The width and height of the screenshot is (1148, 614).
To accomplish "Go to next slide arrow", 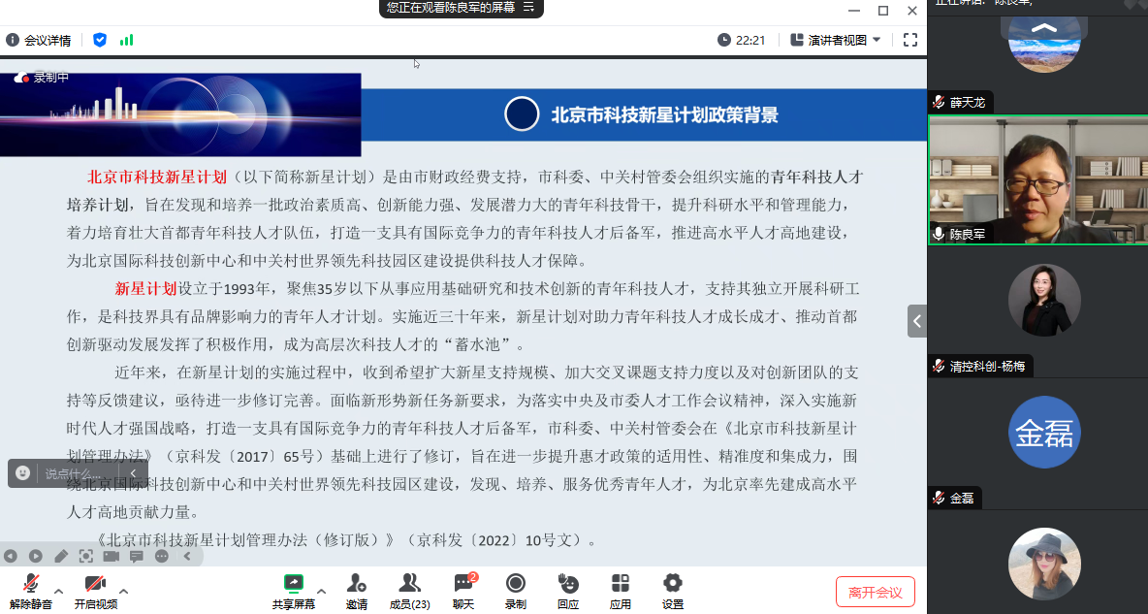I will [35, 556].
